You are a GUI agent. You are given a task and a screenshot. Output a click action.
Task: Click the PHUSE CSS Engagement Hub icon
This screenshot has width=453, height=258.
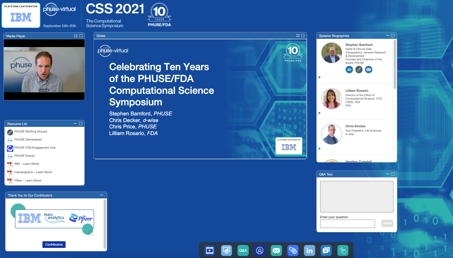click(x=10, y=148)
